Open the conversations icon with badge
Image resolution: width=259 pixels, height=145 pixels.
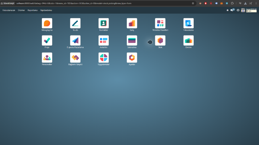click(x=233, y=10)
